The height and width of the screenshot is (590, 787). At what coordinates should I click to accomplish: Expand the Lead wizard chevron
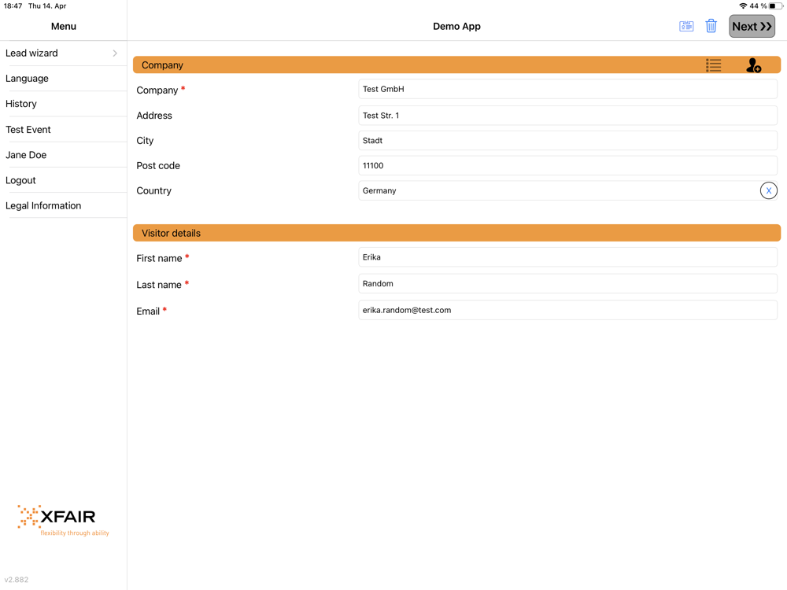(115, 53)
